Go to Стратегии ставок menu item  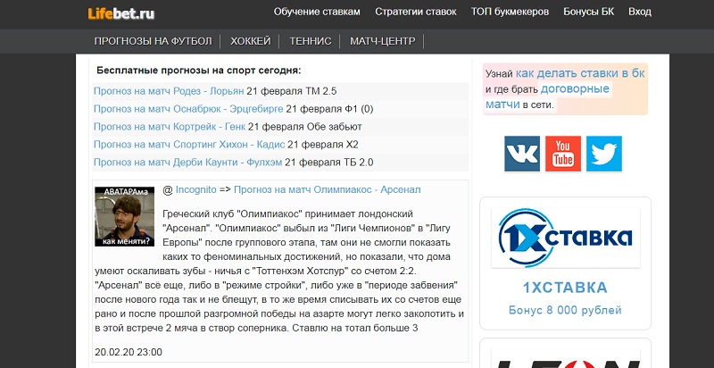click(415, 13)
